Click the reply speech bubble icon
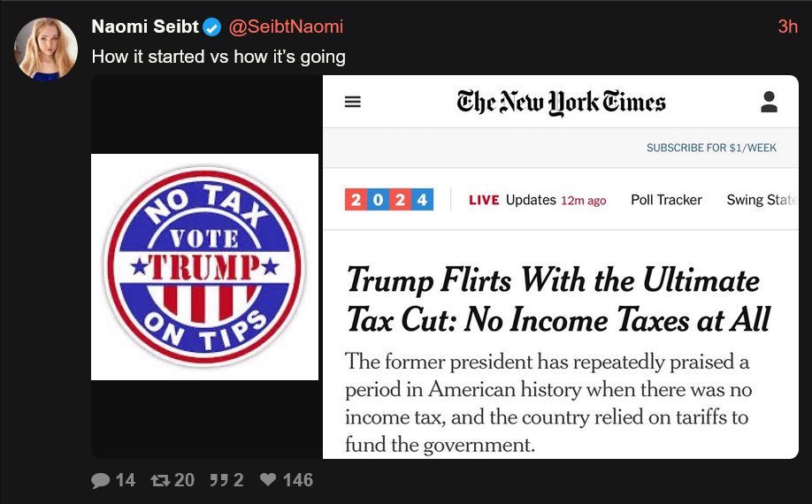Image resolution: width=812 pixels, height=504 pixels. 101,480
